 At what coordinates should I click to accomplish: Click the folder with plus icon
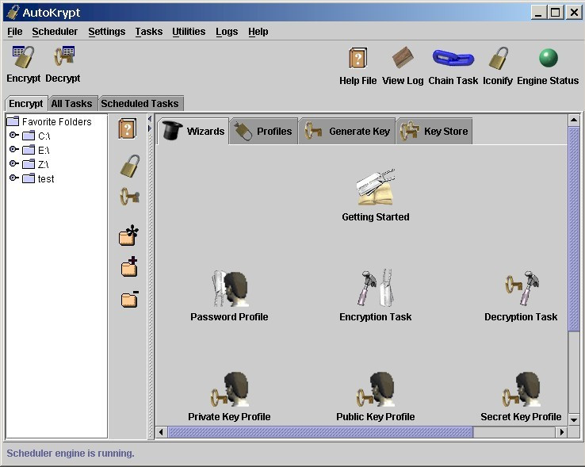pyautogui.click(x=129, y=266)
